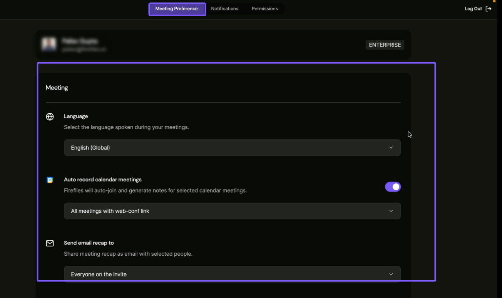Click the chevron in the web-conf link field
Image resolution: width=502 pixels, height=298 pixels.
[x=391, y=211]
